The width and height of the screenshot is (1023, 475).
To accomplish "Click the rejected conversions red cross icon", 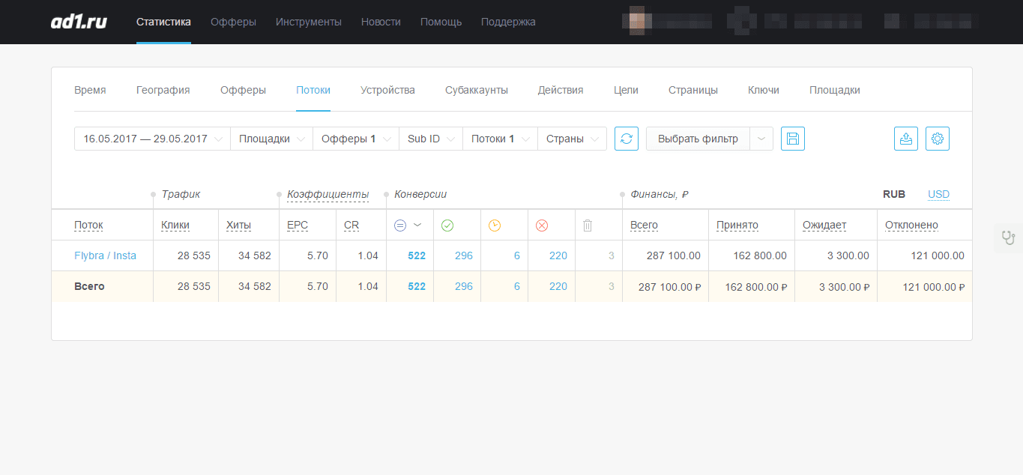I will click(x=542, y=224).
